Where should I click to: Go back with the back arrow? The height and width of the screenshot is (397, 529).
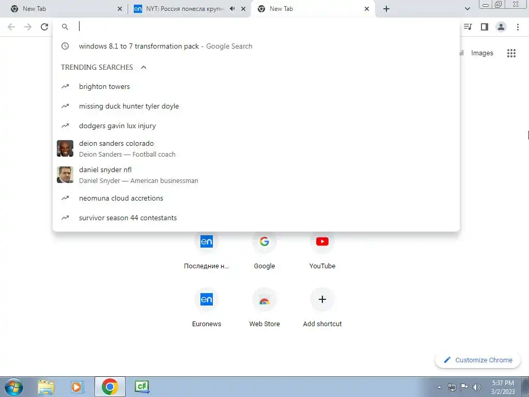(11, 27)
